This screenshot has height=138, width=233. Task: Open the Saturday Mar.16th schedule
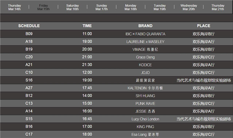[72, 7]
